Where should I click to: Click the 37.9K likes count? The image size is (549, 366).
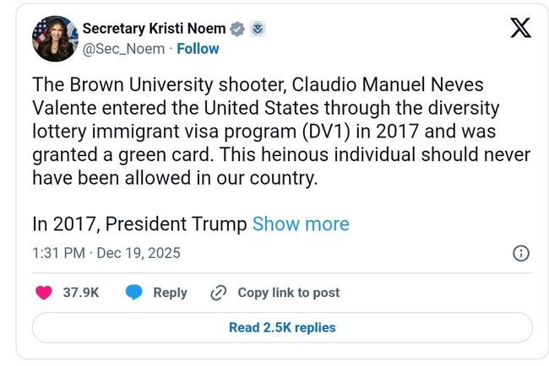click(81, 293)
